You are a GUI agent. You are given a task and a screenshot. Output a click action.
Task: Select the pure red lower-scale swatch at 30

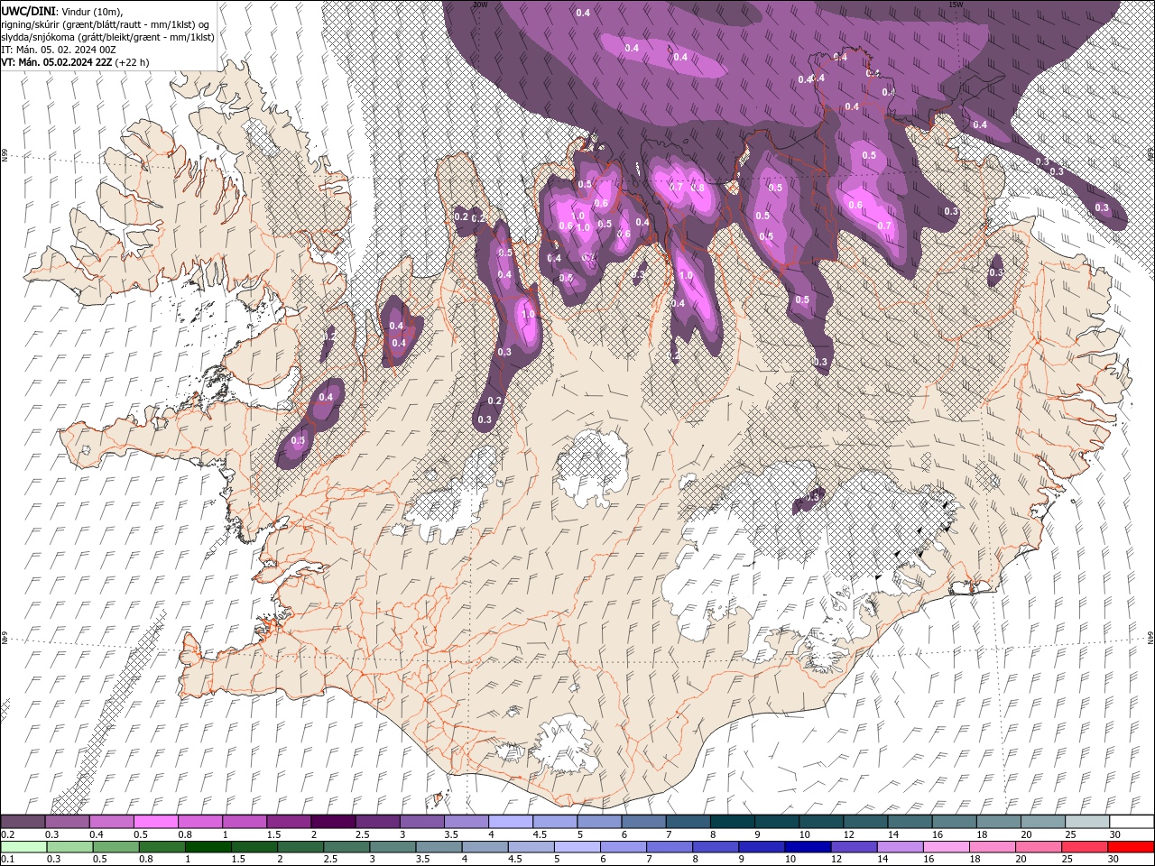click(1131, 847)
